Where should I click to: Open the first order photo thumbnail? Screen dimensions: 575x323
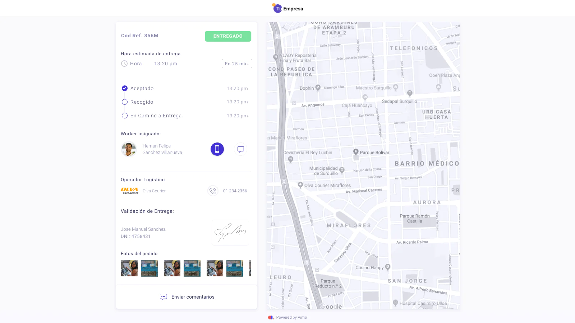[x=129, y=268]
